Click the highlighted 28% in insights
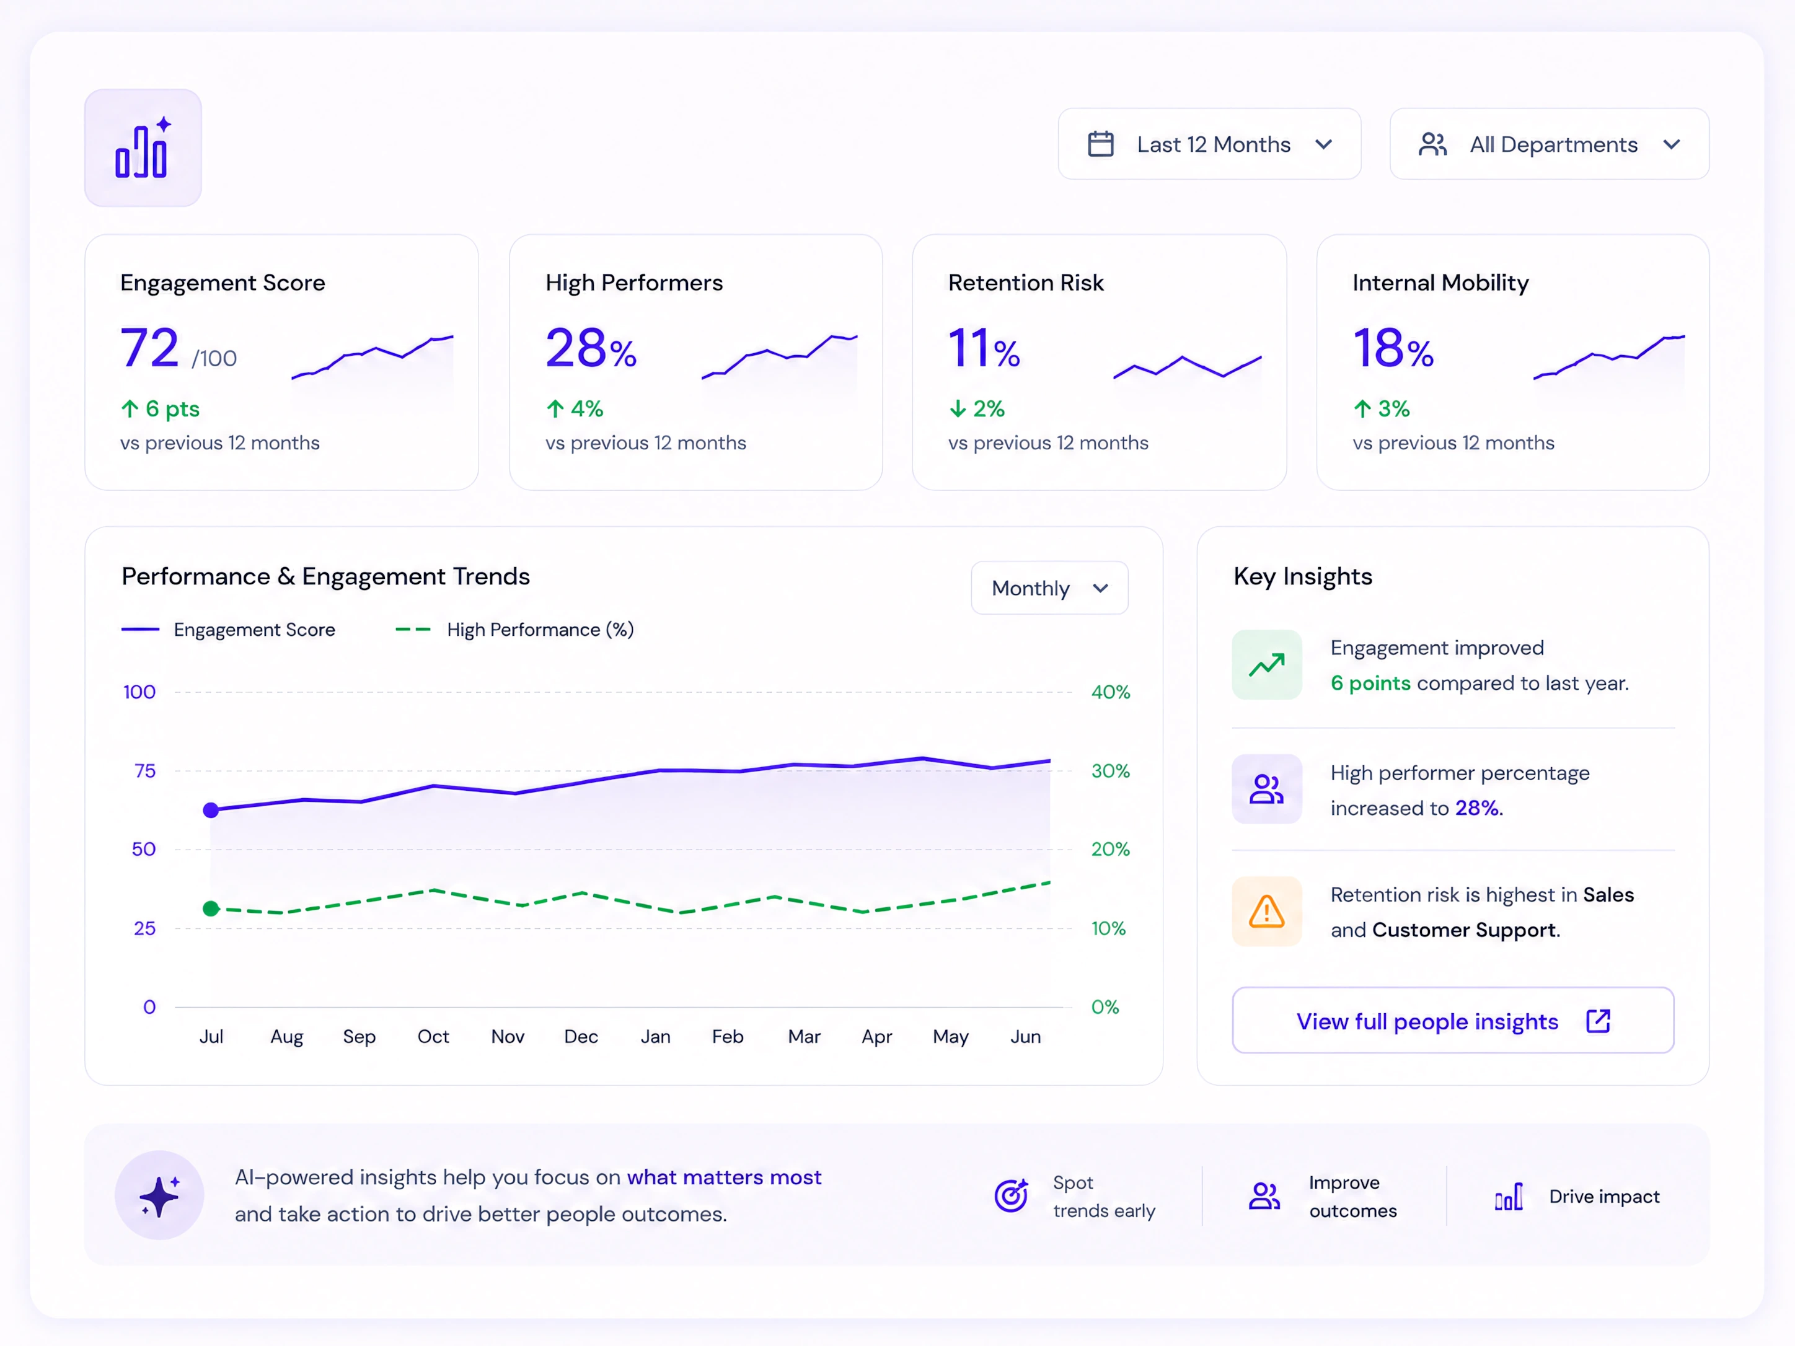This screenshot has width=1795, height=1346. coord(1478,808)
